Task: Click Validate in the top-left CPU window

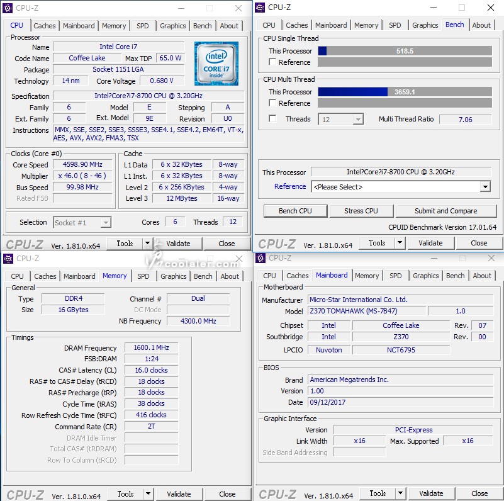Action: (x=178, y=244)
